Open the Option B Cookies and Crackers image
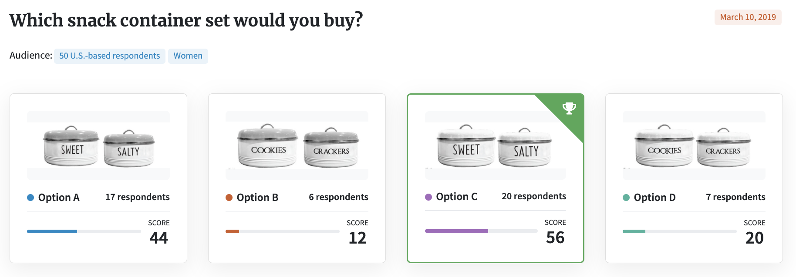796x277 pixels. point(297,145)
